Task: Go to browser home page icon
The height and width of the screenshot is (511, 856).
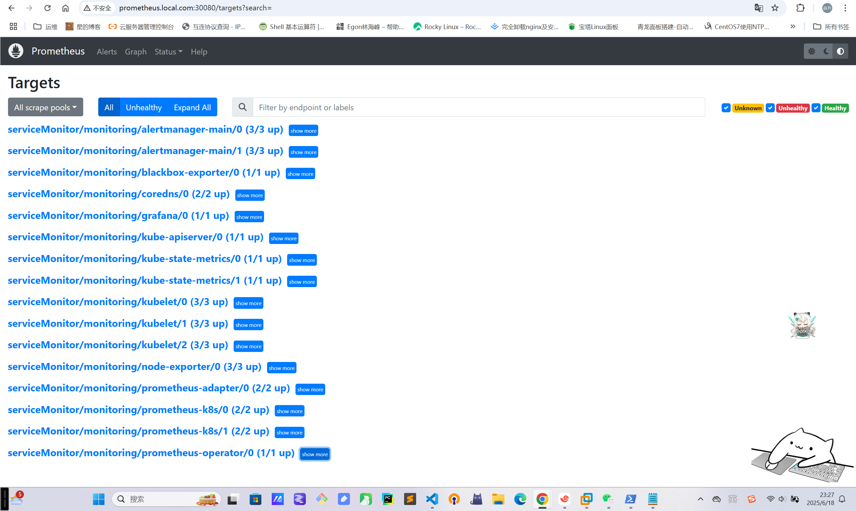Action: pos(66,8)
